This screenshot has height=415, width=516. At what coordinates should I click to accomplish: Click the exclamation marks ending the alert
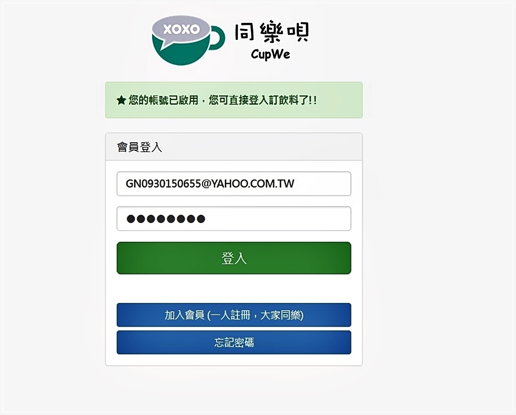click(313, 100)
